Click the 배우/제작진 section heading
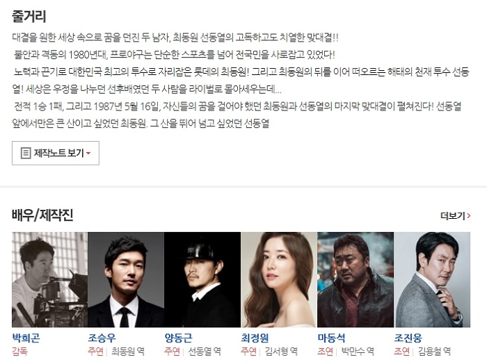Viewport: 487px width, 364px height. click(42, 215)
